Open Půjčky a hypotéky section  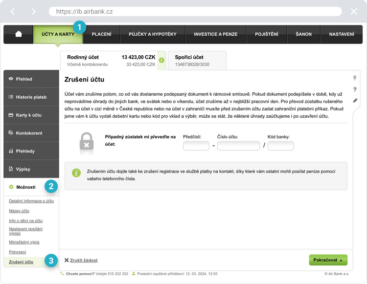pyautogui.click(x=153, y=34)
